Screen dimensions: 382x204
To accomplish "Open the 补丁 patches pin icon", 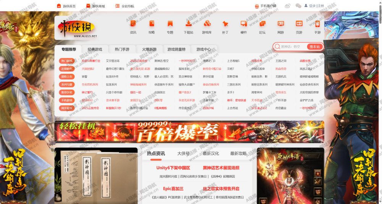I will click(x=225, y=24).
